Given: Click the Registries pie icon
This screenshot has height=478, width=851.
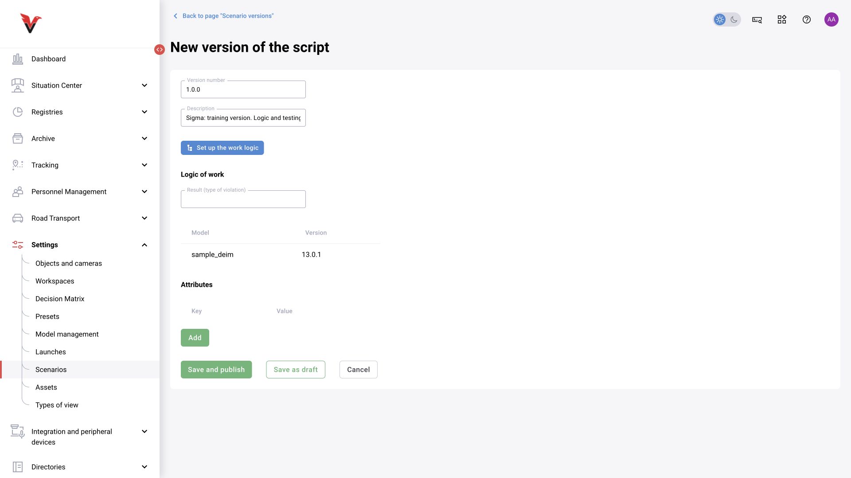Looking at the screenshot, I should tap(18, 112).
